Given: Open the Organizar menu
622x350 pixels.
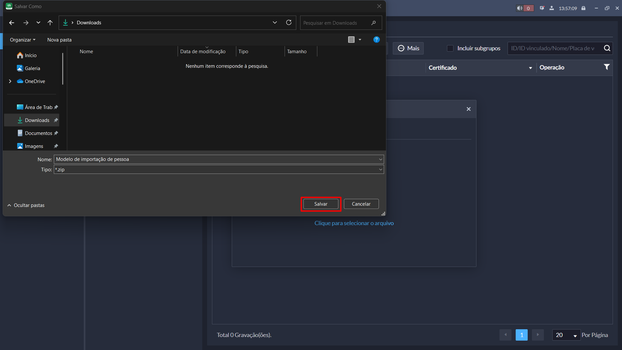Looking at the screenshot, I should tap(22, 40).
